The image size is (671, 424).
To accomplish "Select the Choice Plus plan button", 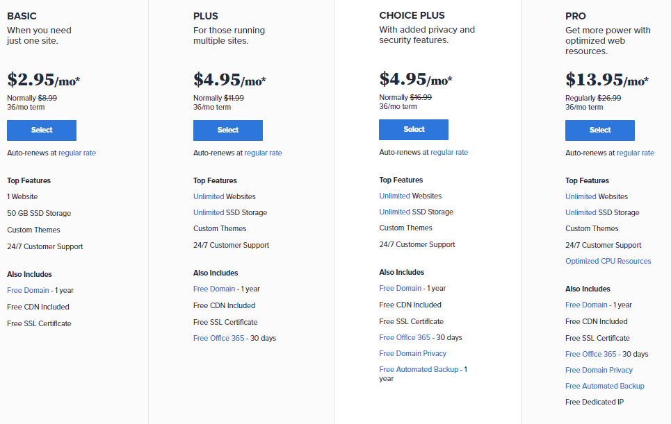I will (x=414, y=130).
